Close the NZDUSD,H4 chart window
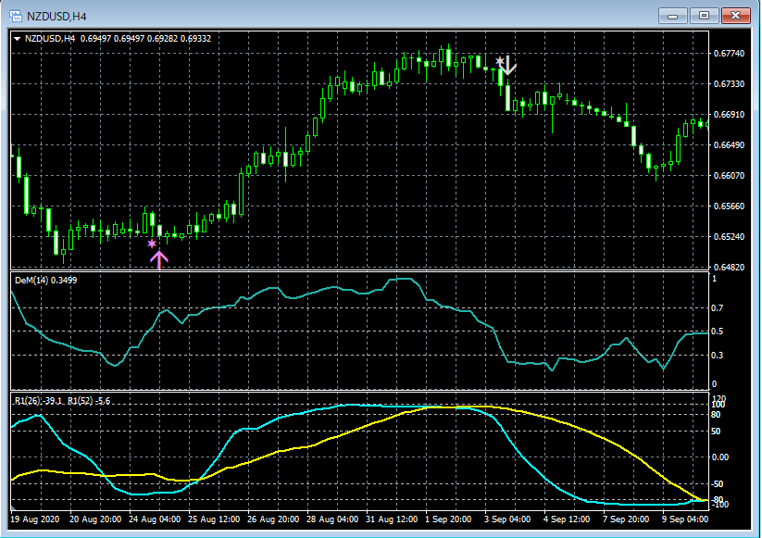762x538 pixels. point(738,15)
